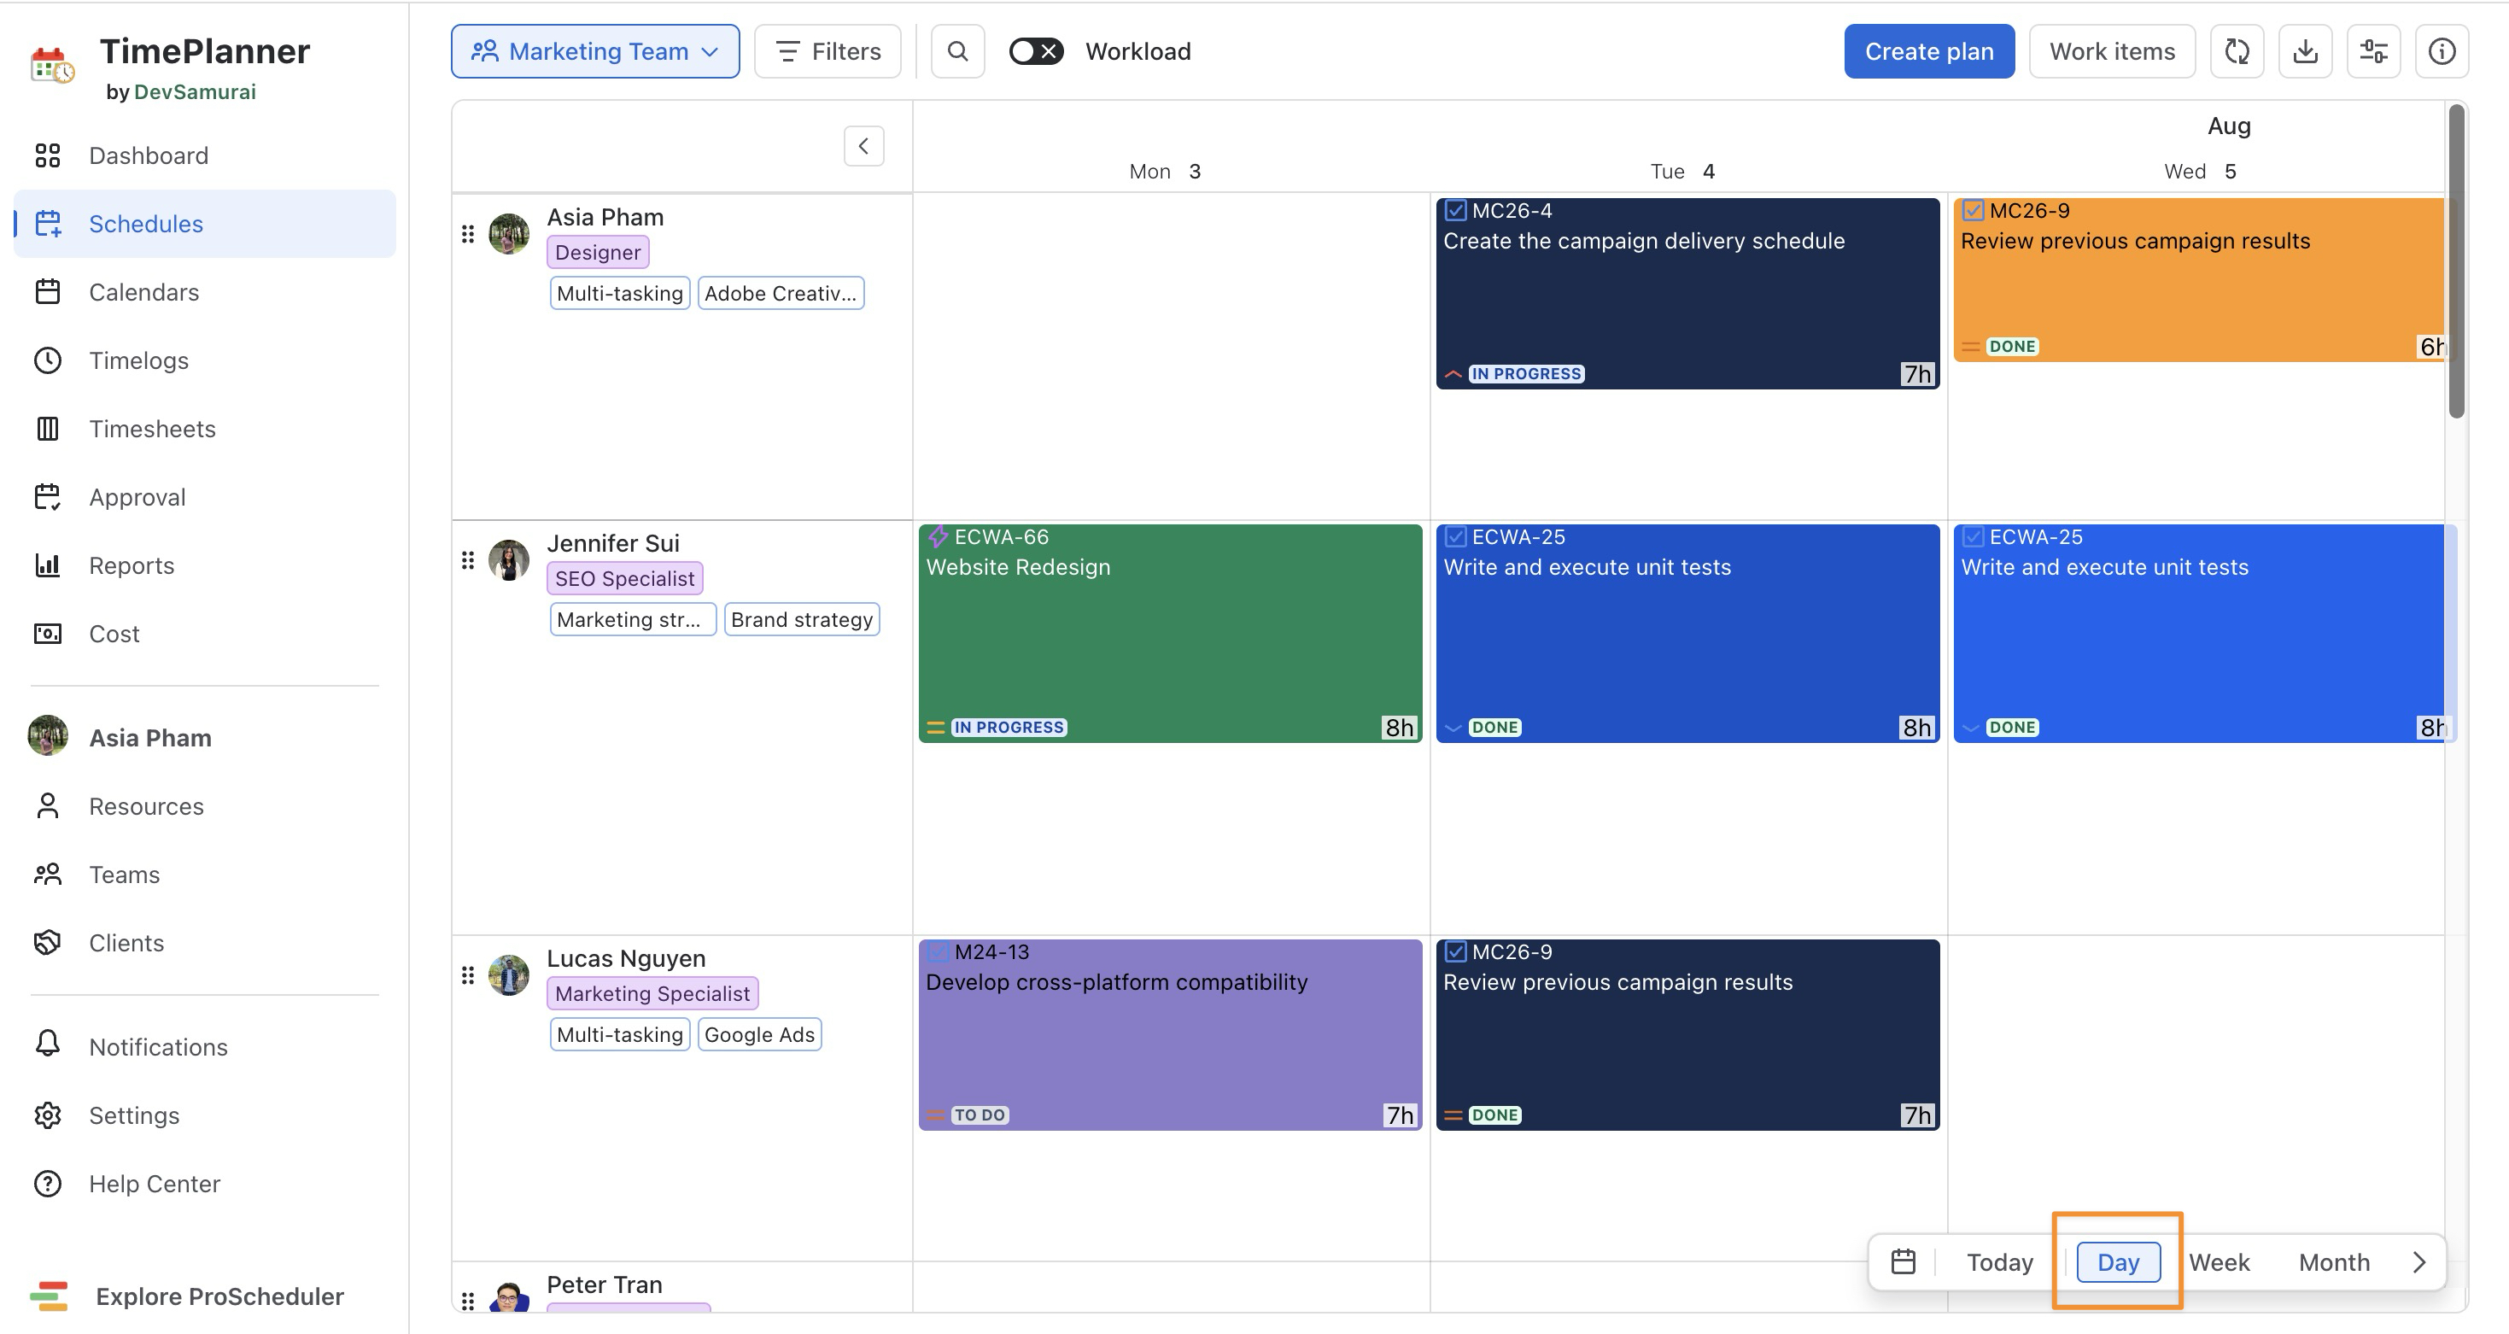Go to Timelogs in the sidebar
The width and height of the screenshot is (2509, 1334).
138,360
